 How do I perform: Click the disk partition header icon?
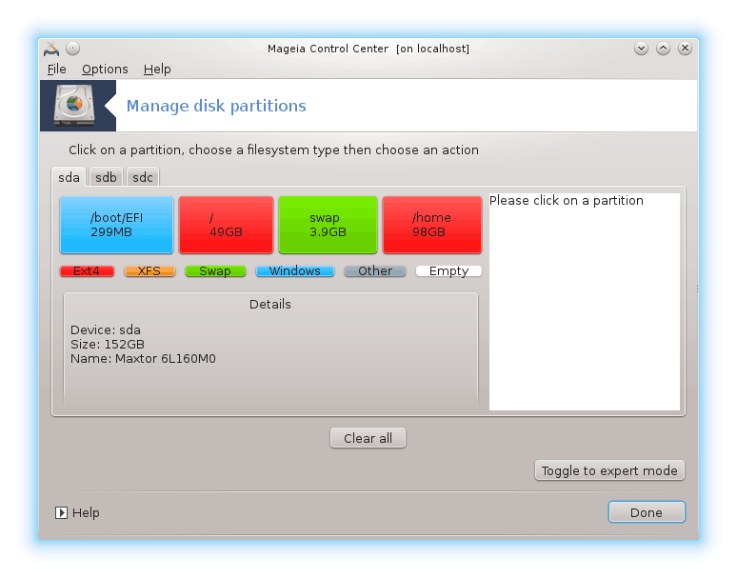pos(70,106)
